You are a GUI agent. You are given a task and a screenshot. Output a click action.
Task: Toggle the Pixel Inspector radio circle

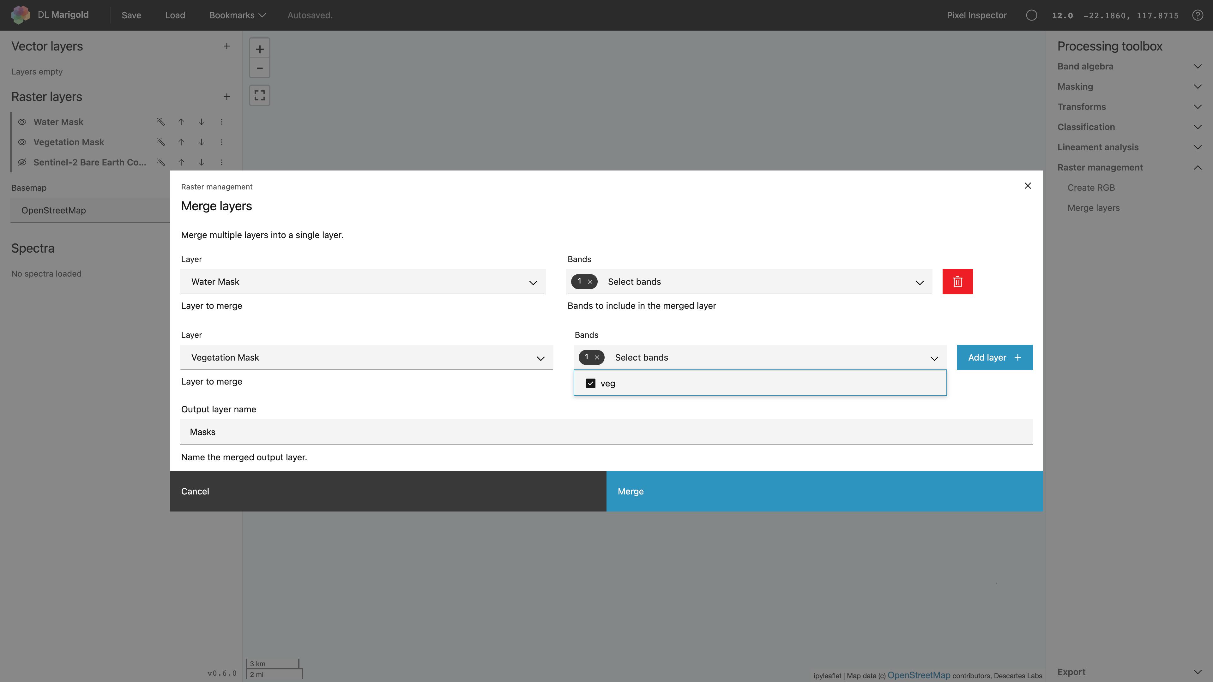tap(1031, 15)
